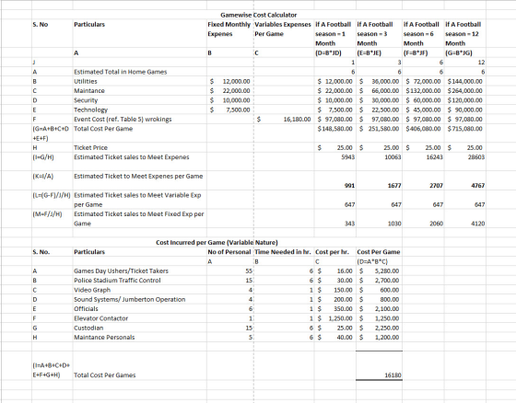Click the Elevator Contactor cost $1,250.00 per hr
Image resolution: width=516 pixels, height=403 pixels.
coord(335,318)
